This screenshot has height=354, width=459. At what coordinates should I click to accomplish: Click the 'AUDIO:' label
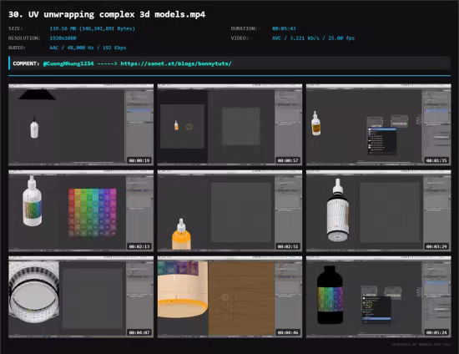[17, 48]
